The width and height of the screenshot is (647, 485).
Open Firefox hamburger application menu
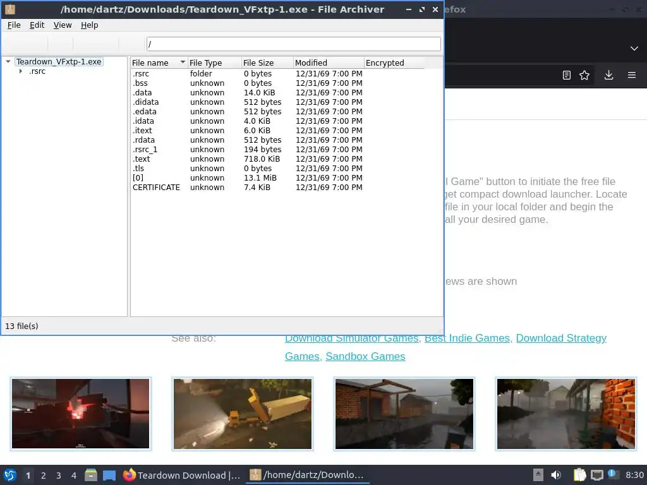coord(632,75)
